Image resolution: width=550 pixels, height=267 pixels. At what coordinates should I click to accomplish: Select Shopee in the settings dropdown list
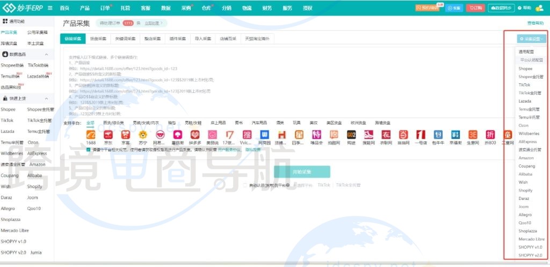pos(525,69)
